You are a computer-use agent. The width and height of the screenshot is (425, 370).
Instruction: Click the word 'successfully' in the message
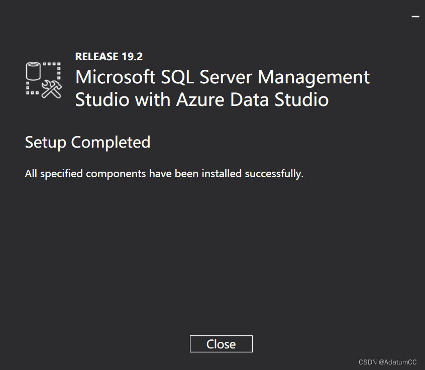pos(274,174)
